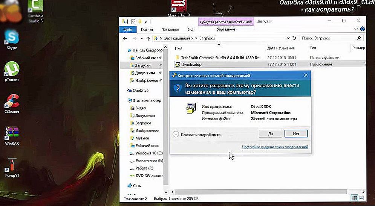Switch to details view icon in status bar
This screenshot has width=375, height=206.
[354, 198]
